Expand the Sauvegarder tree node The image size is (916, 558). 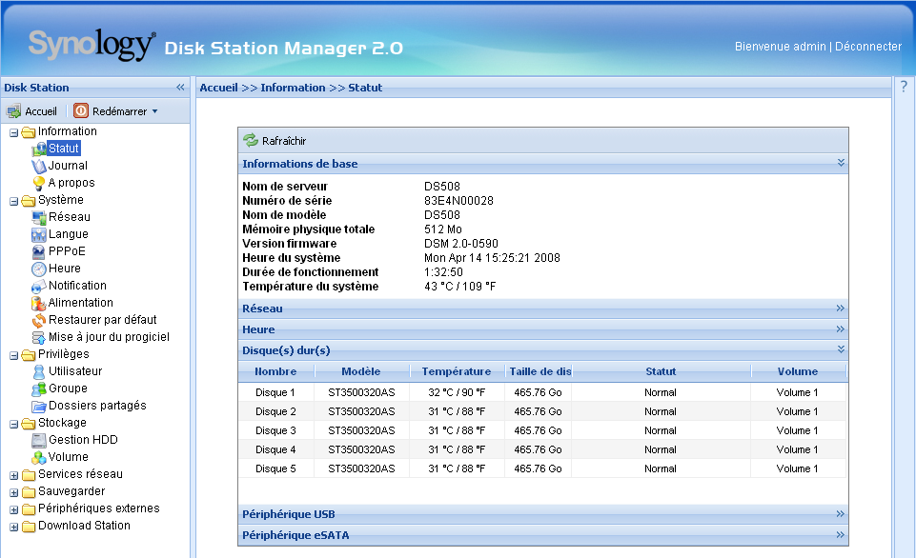[13, 492]
